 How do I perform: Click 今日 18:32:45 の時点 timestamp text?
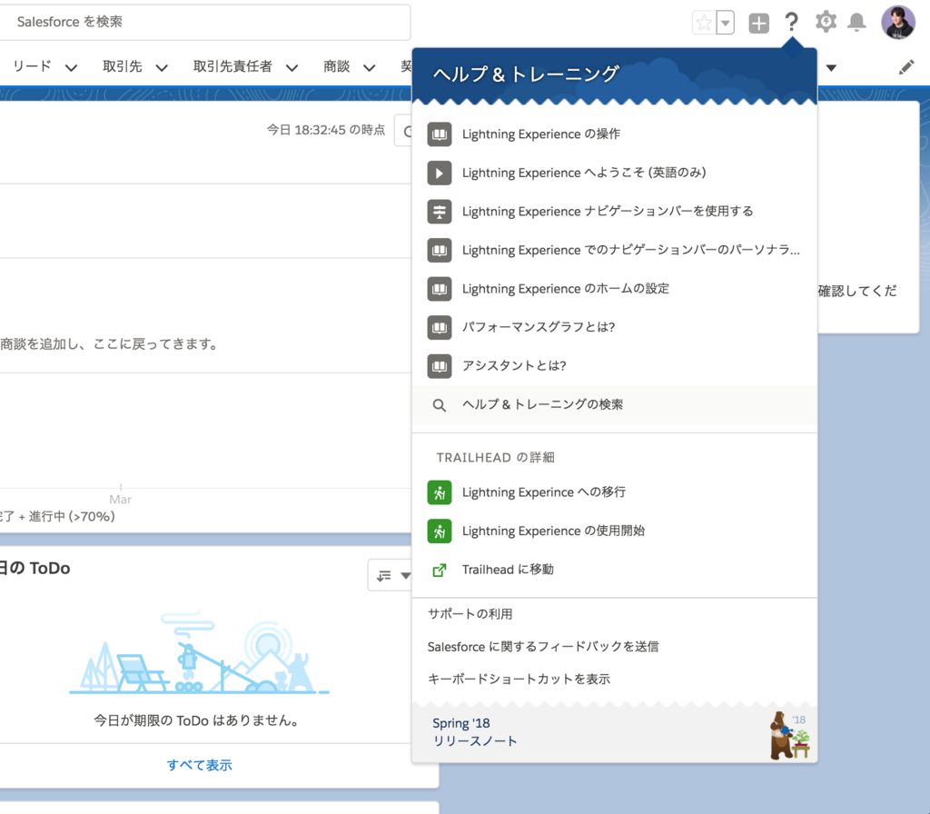326,130
